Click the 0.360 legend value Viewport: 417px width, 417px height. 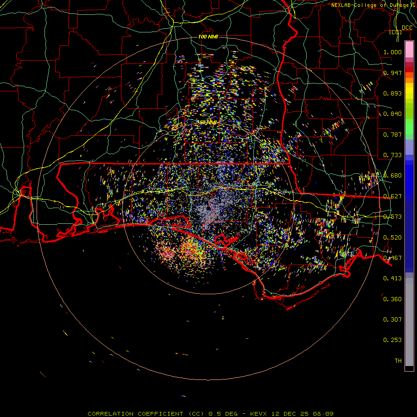[392, 299]
